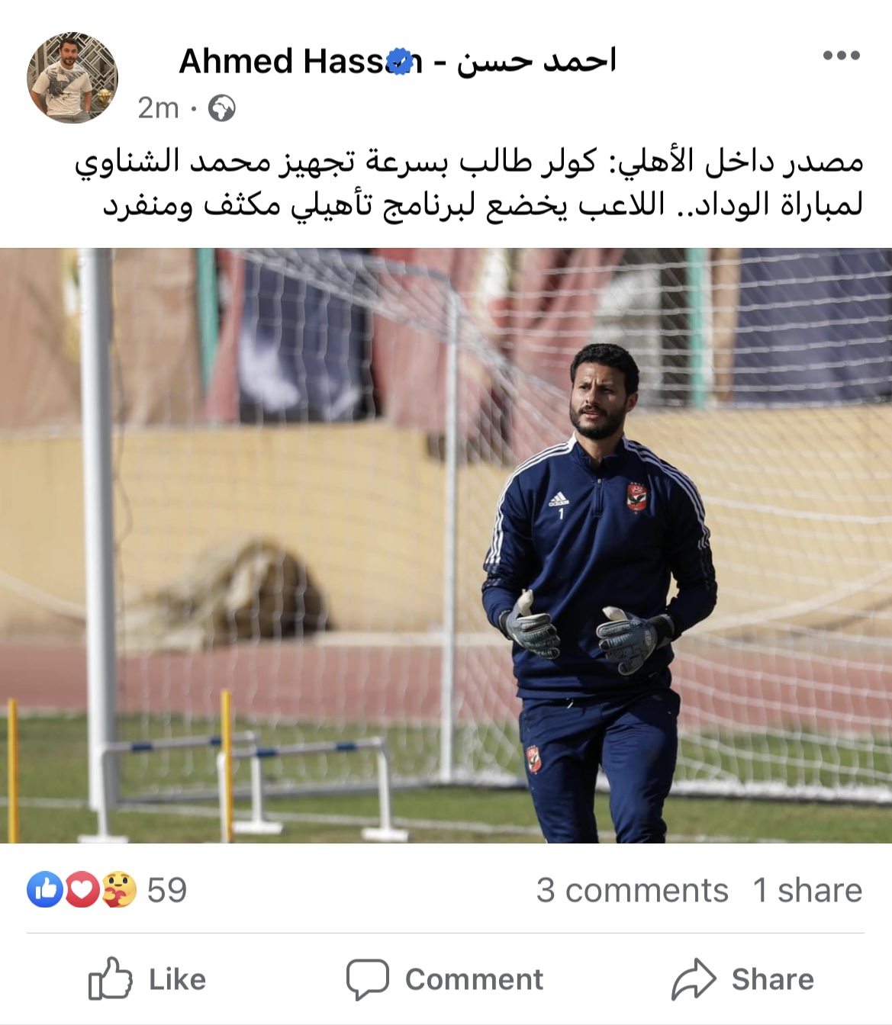View the 1 share count
The height and width of the screenshot is (1025, 892).
(807, 890)
